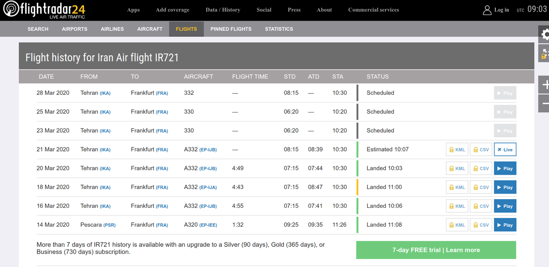
Task: Click the Log in link
Action: click(x=501, y=10)
